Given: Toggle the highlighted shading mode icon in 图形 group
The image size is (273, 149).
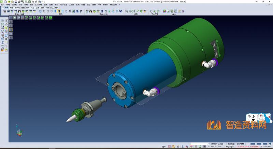Looking at the screenshot, I should click(x=59, y=11).
